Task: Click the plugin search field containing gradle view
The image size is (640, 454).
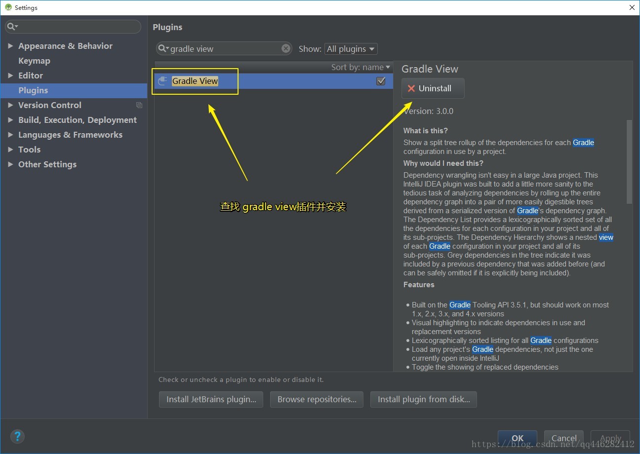Action: (225, 48)
